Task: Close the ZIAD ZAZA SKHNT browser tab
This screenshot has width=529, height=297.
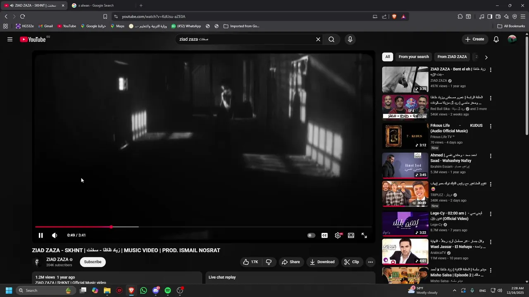Action: [63, 5]
